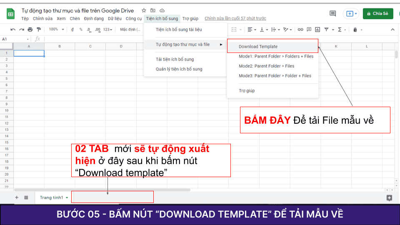Show all sheets list icon

tap(26, 197)
